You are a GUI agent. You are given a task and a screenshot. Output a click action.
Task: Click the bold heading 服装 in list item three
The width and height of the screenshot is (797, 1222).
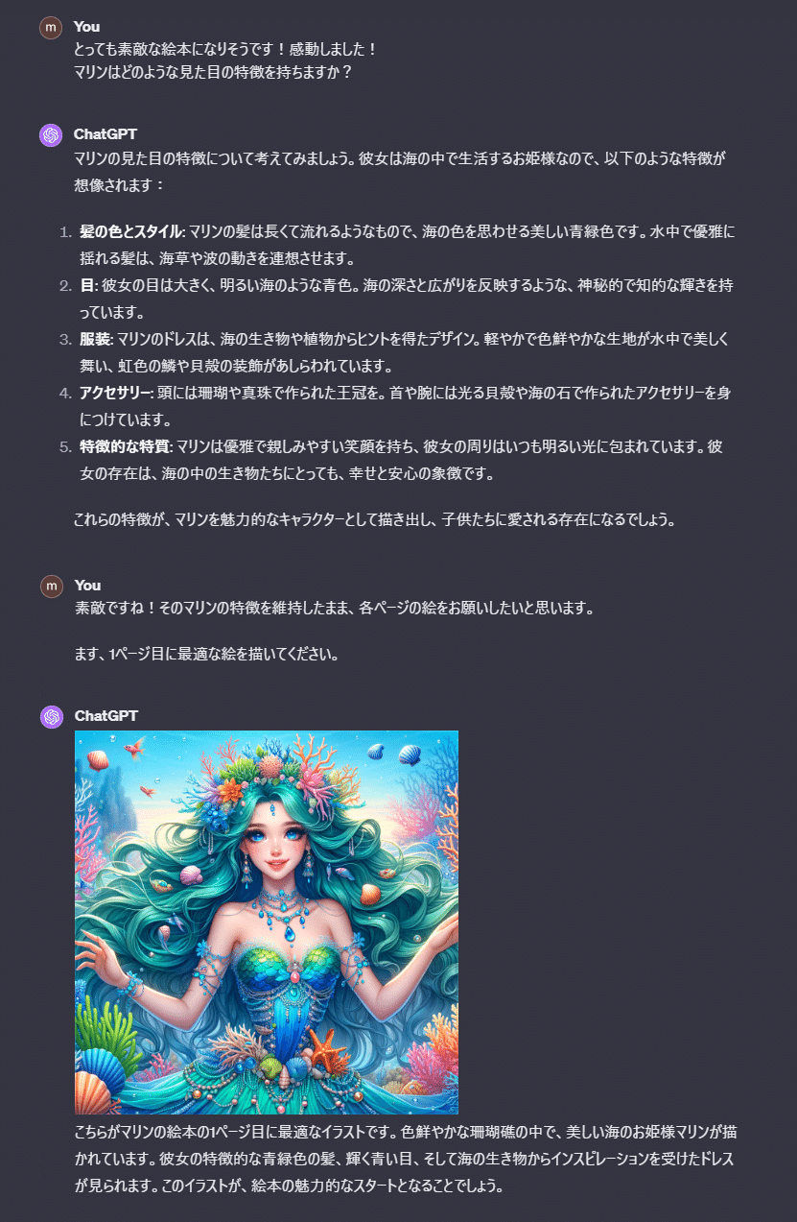click(x=96, y=340)
